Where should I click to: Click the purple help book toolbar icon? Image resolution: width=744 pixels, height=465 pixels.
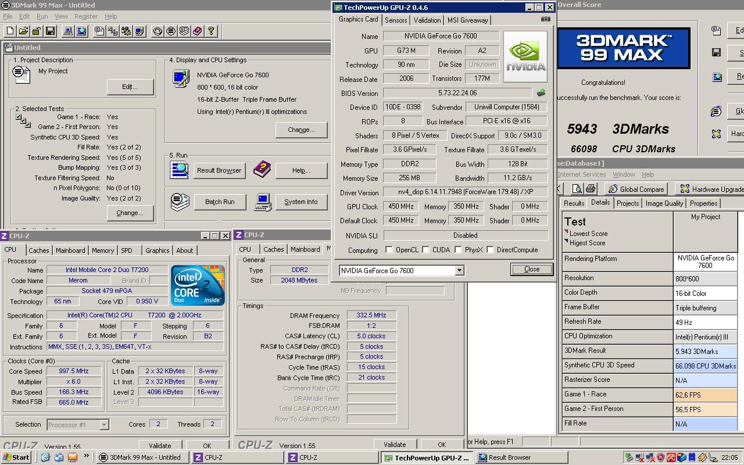[x=198, y=31]
